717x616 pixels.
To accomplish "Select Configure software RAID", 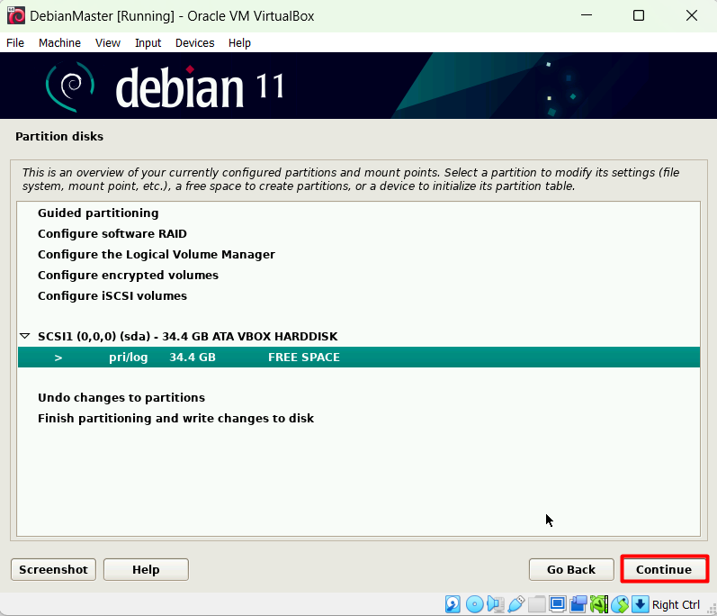I will click(x=359, y=233).
